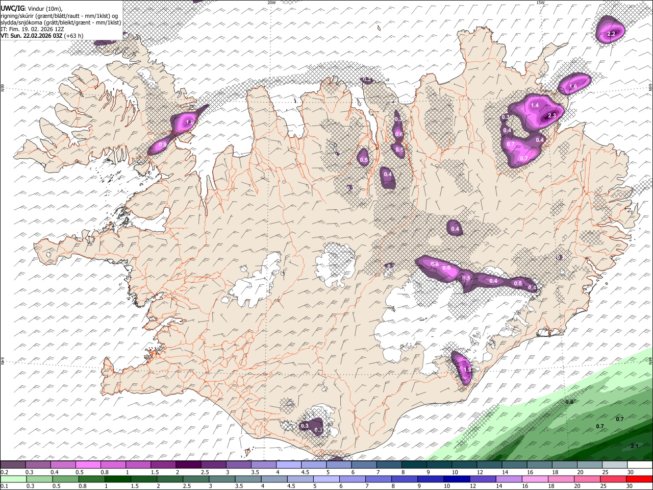Click the 0.9 snowfall value in the northwest
The height and width of the screenshot is (490, 653).
click(163, 145)
